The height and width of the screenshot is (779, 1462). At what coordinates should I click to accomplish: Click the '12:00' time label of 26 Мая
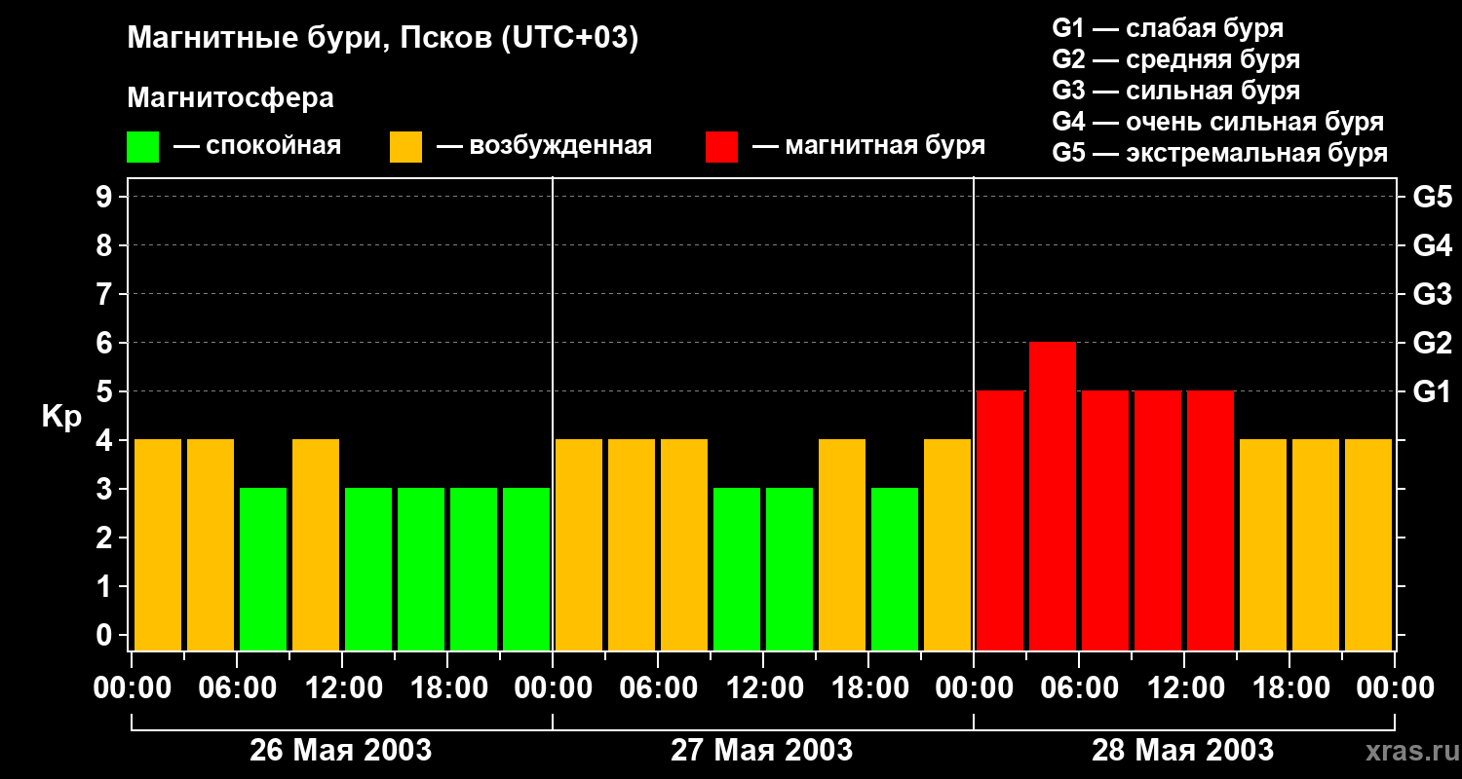(342, 688)
